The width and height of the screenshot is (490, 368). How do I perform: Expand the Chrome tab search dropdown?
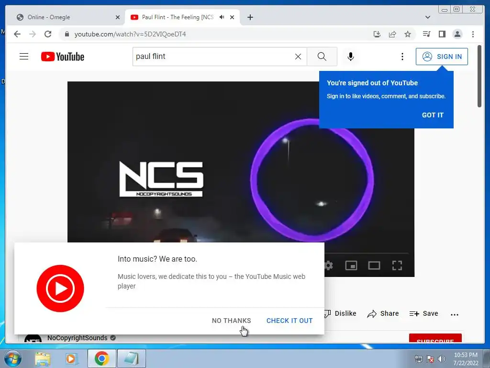click(428, 17)
